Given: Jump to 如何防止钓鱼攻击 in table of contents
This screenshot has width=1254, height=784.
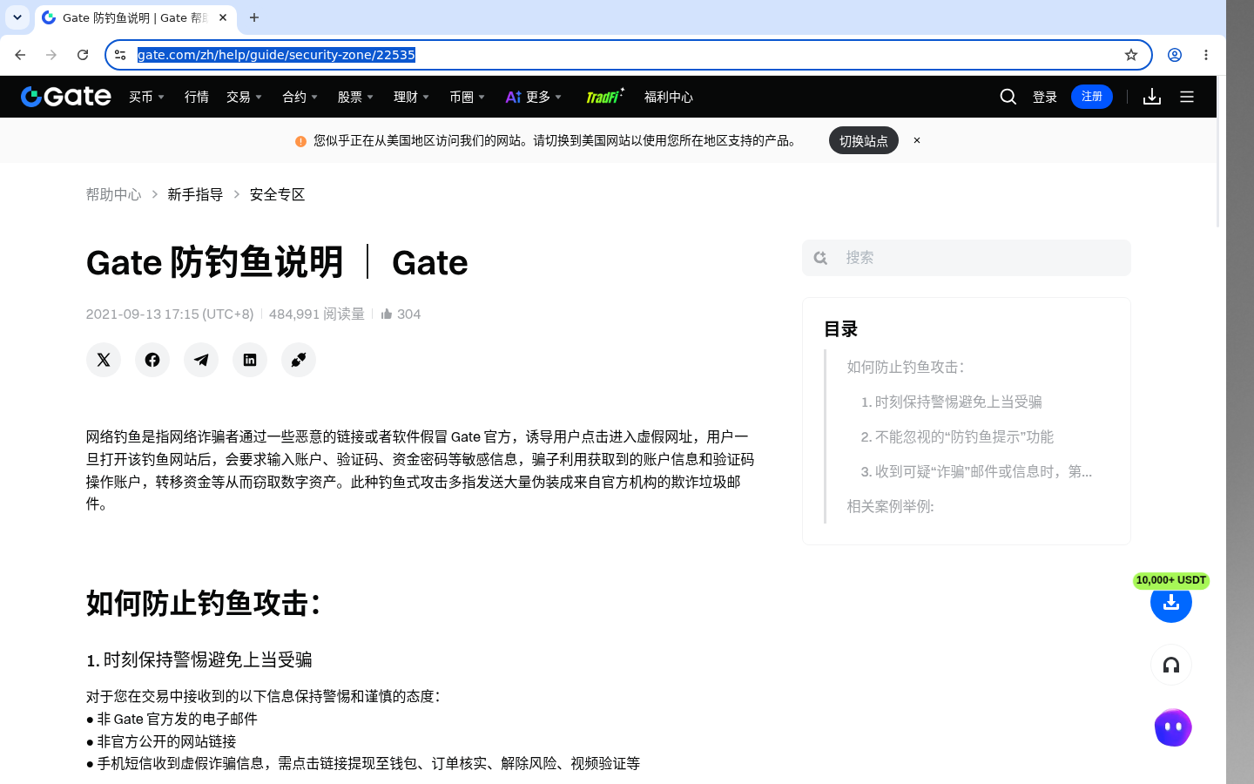Looking at the screenshot, I should 906,367.
